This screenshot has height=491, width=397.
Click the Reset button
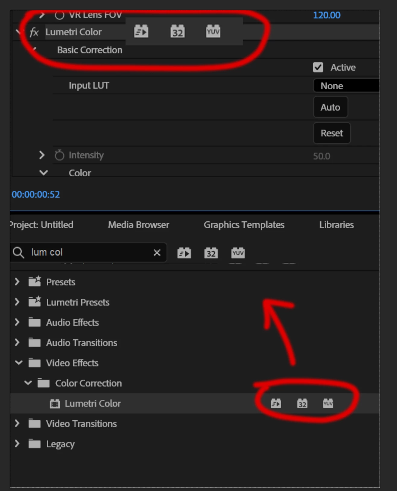point(332,133)
